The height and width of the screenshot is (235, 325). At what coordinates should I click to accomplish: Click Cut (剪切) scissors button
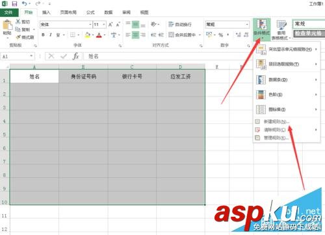pyautogui.click(x=23, y=21)
